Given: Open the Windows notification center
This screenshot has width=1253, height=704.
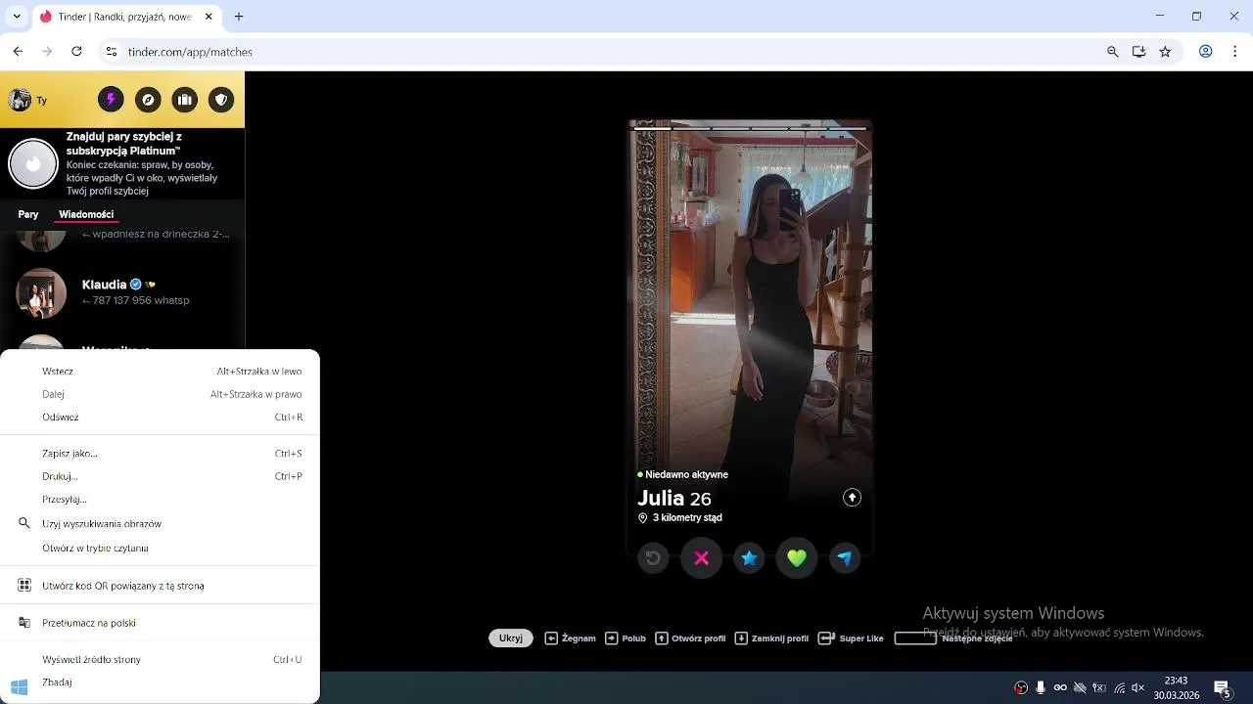Looking at the screenshot, I should pos(1222,688).
